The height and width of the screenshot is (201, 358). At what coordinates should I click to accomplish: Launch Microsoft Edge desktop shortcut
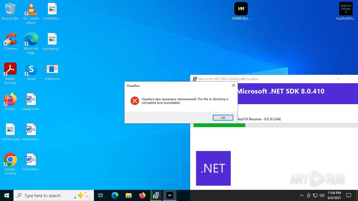coord(31,44)
